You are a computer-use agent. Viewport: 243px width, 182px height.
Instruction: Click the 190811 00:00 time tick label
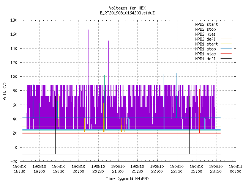235,169
